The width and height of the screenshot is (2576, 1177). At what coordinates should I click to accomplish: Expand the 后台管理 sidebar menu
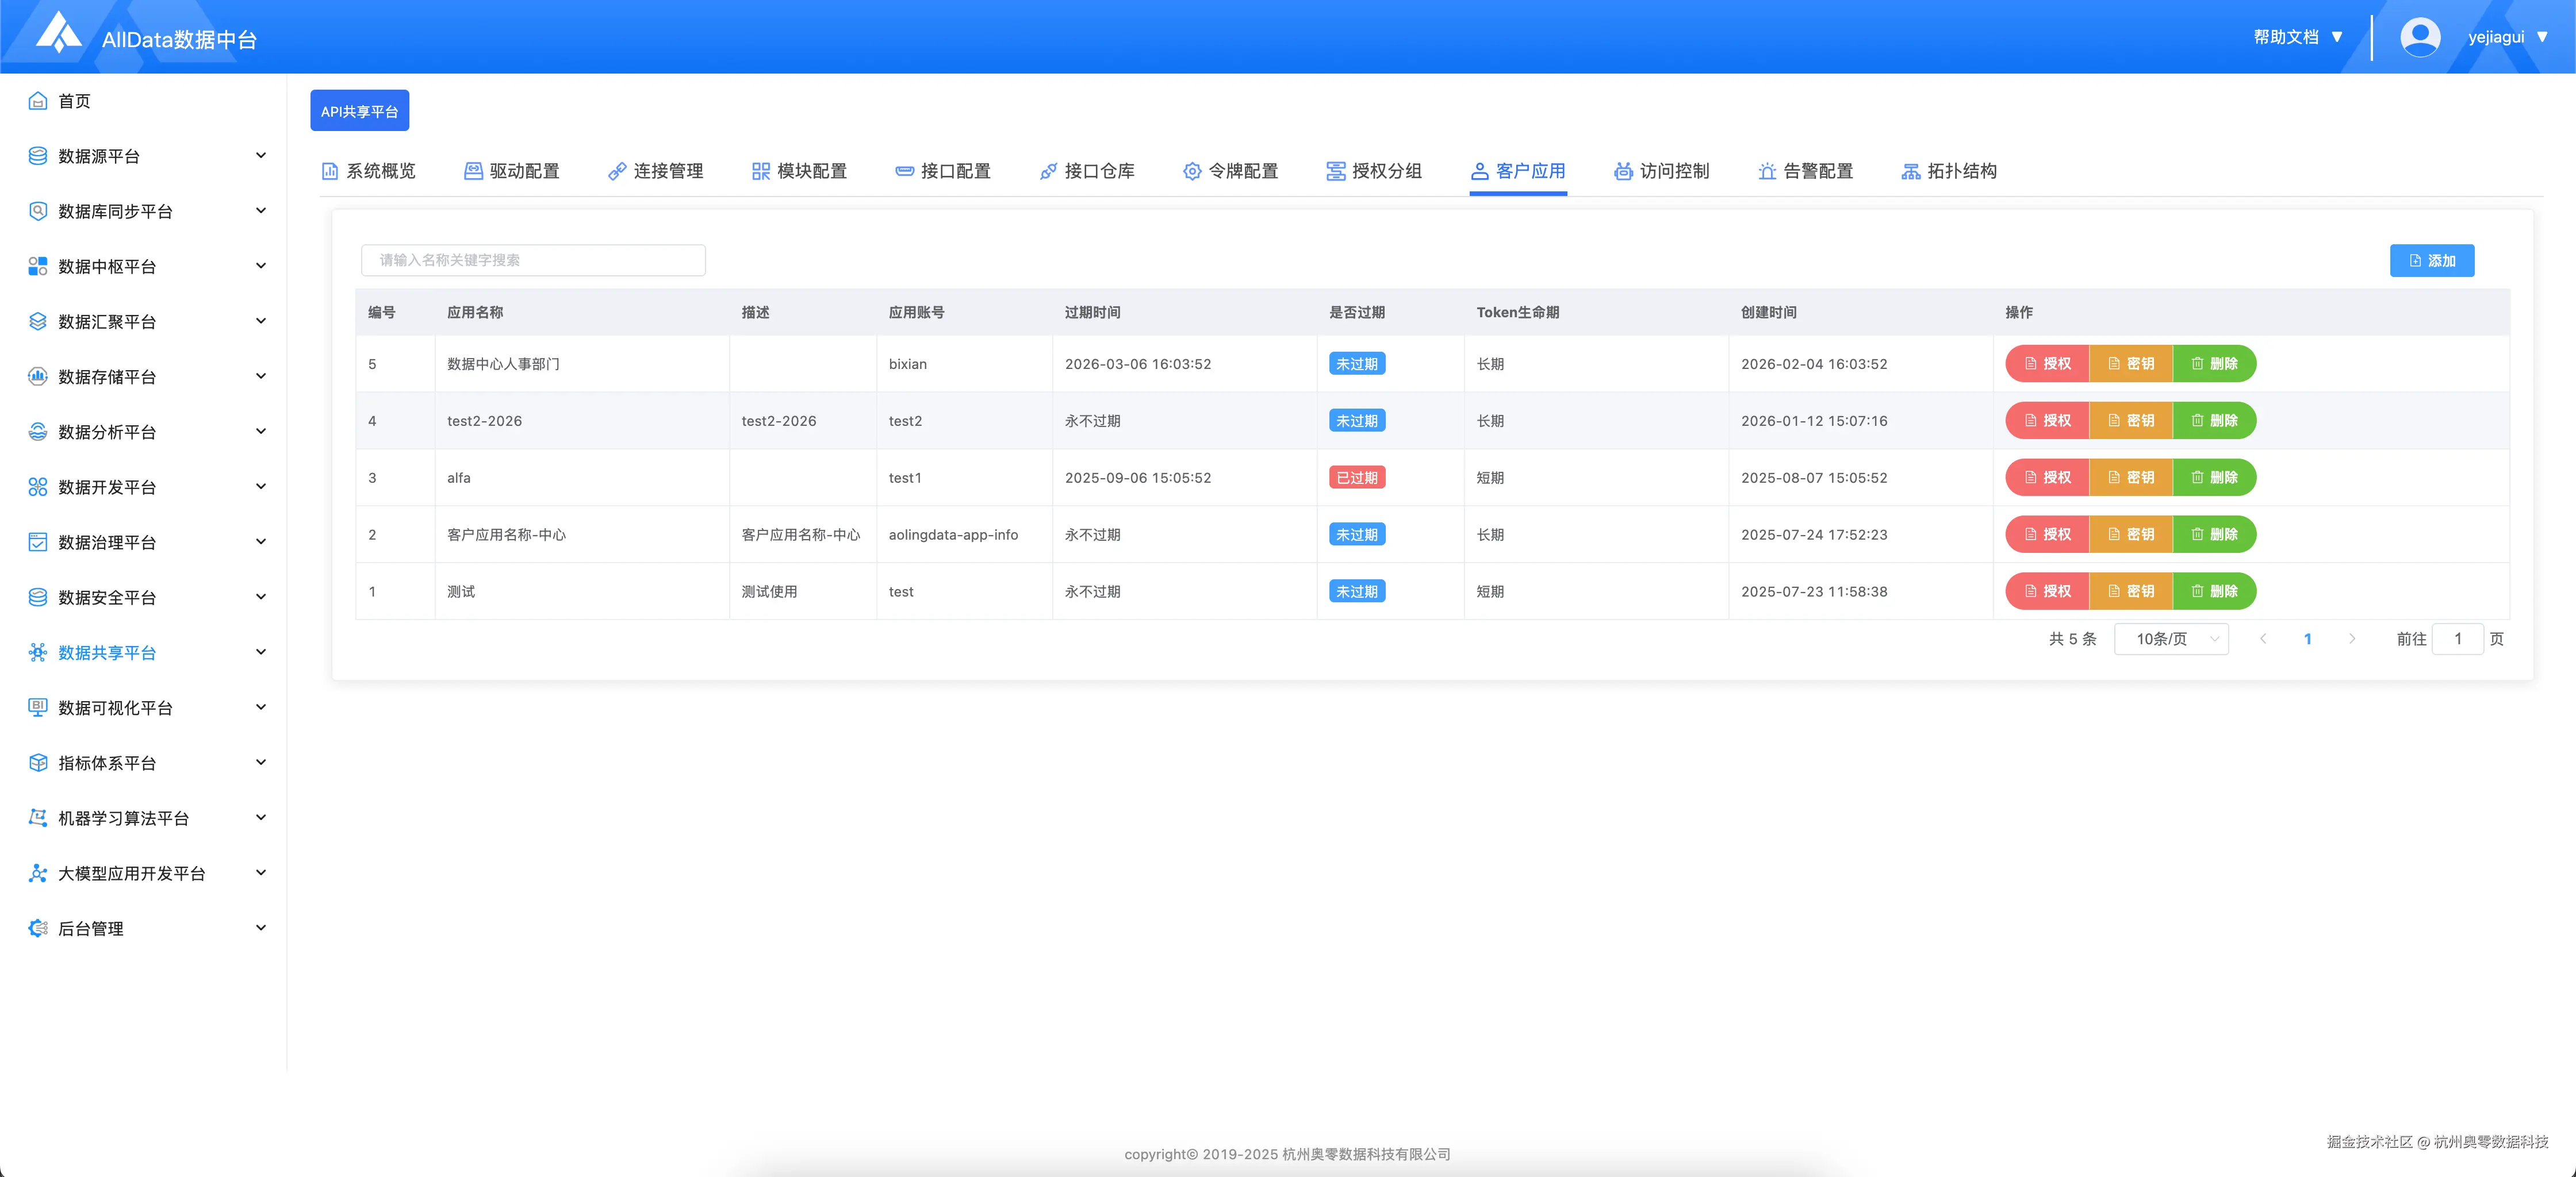(x=261, y=928)
